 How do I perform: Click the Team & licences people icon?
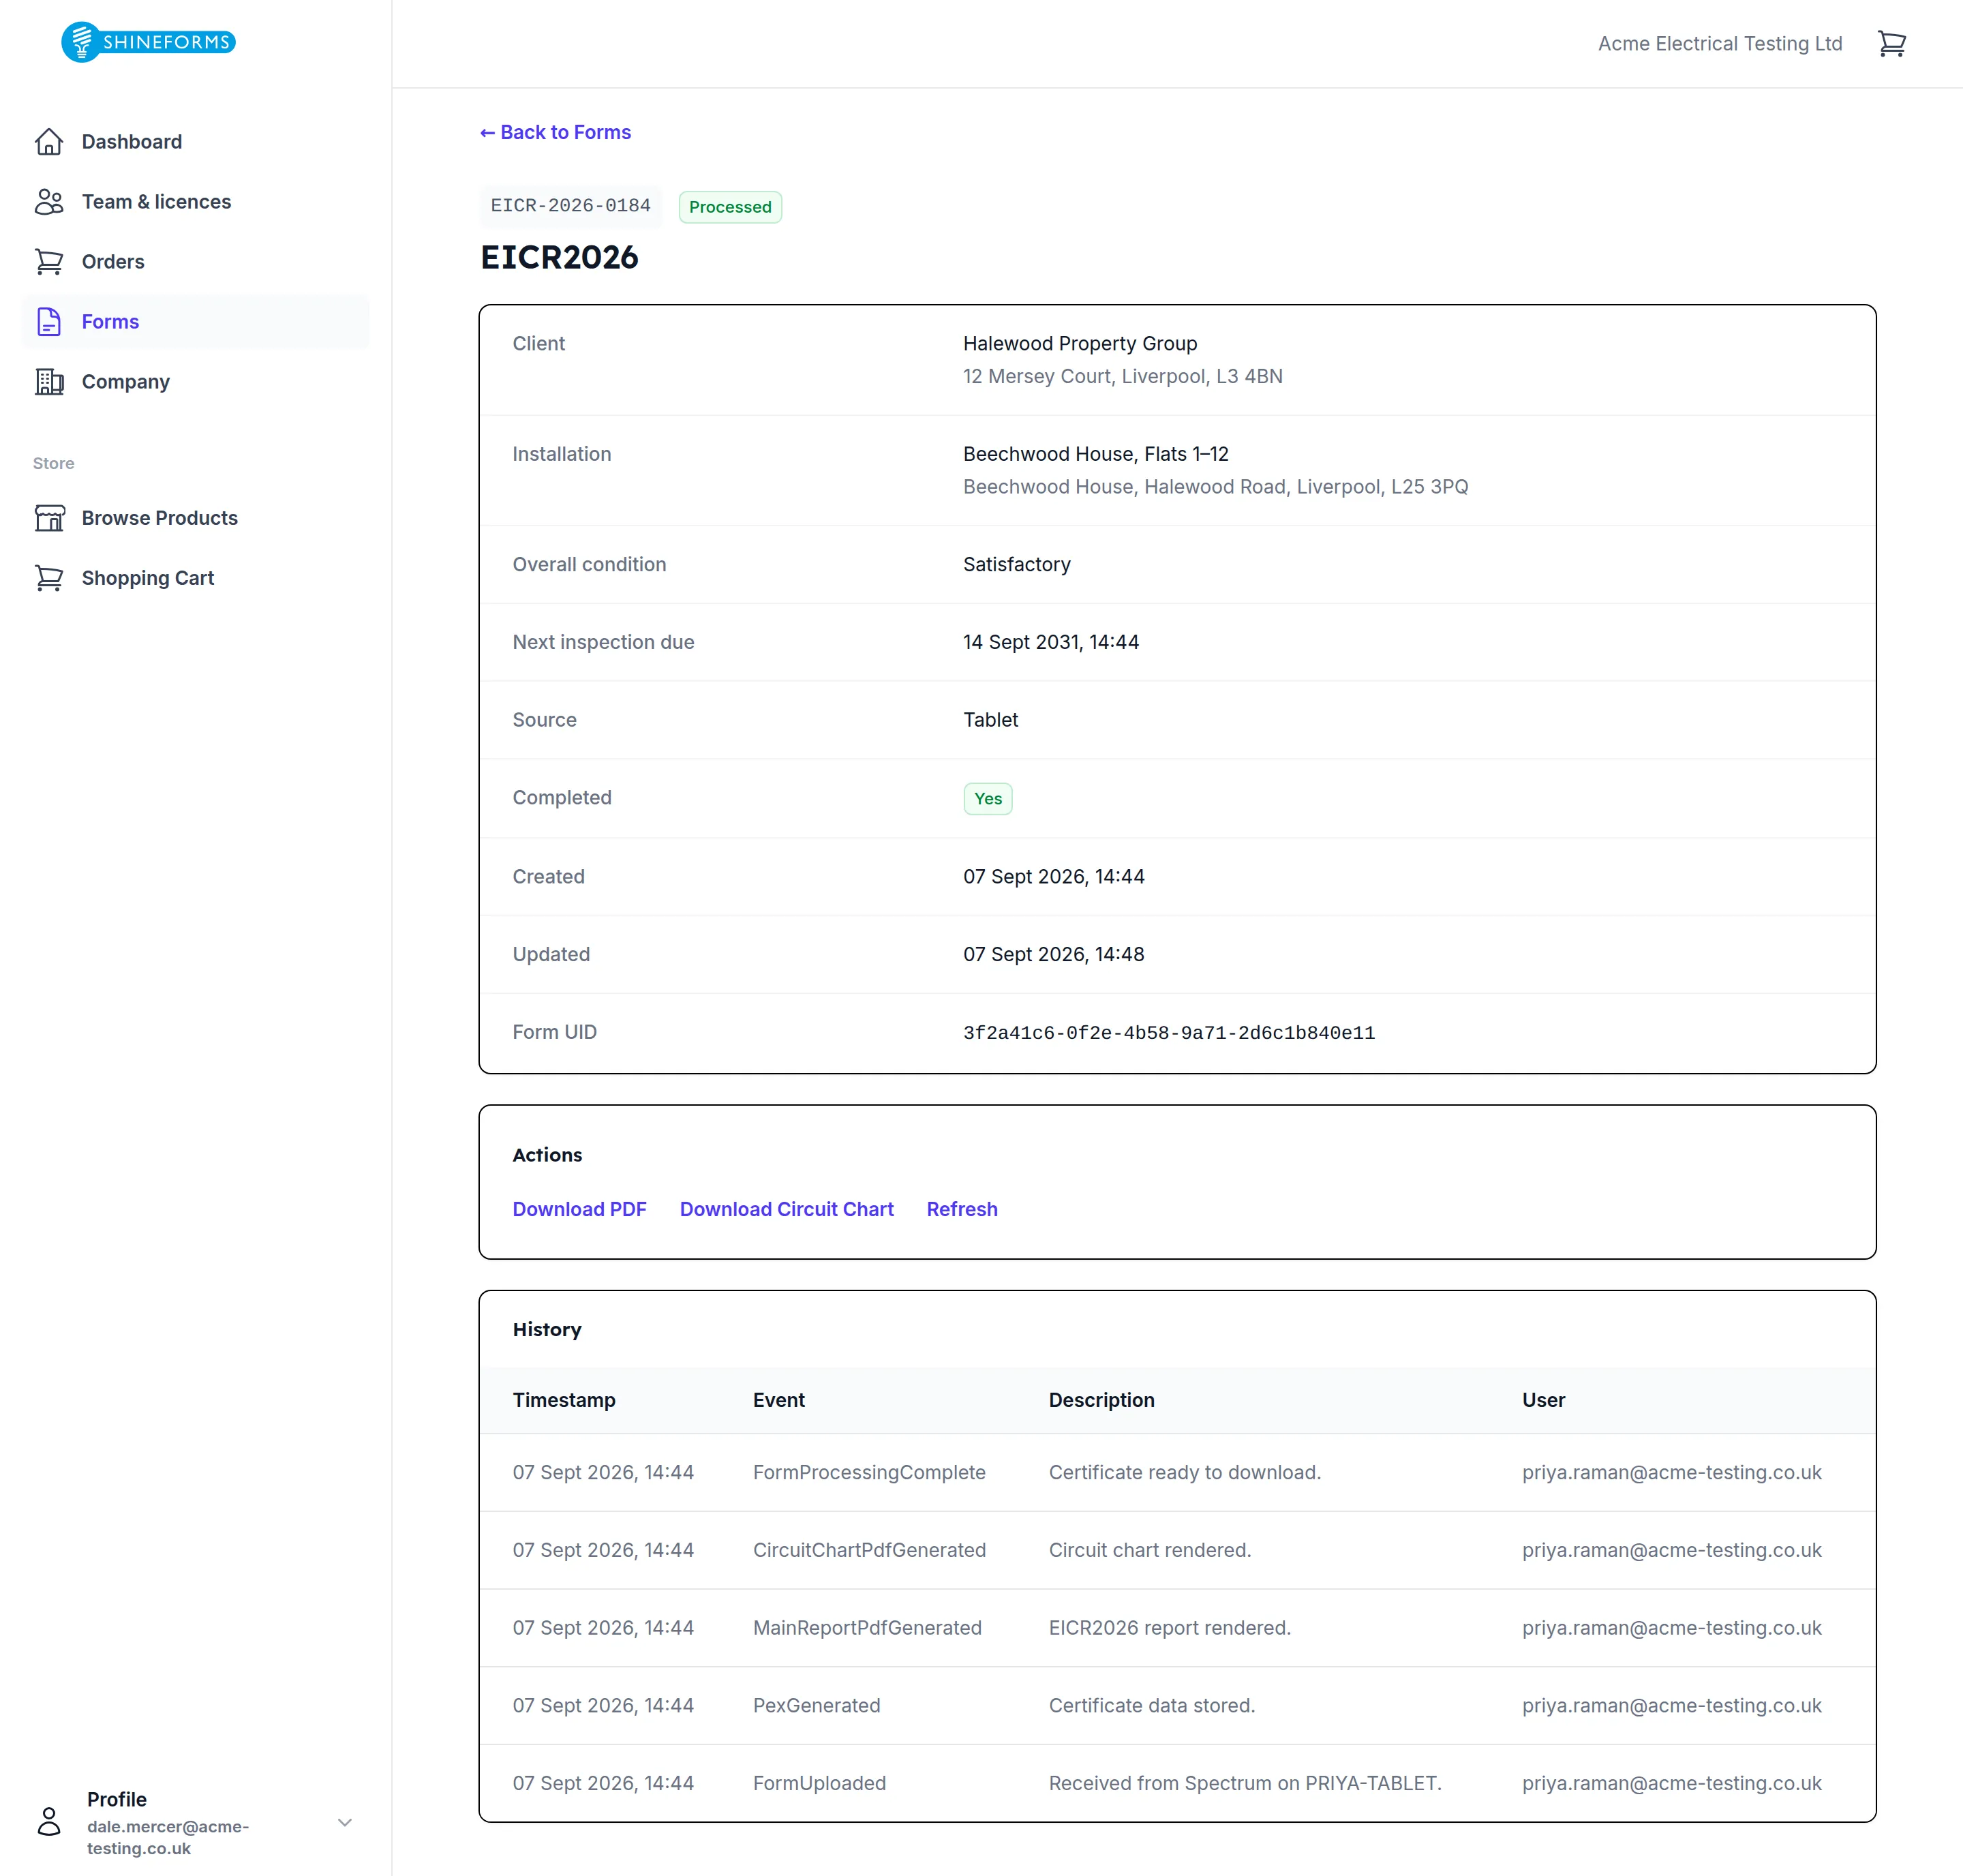pos(49,202)
